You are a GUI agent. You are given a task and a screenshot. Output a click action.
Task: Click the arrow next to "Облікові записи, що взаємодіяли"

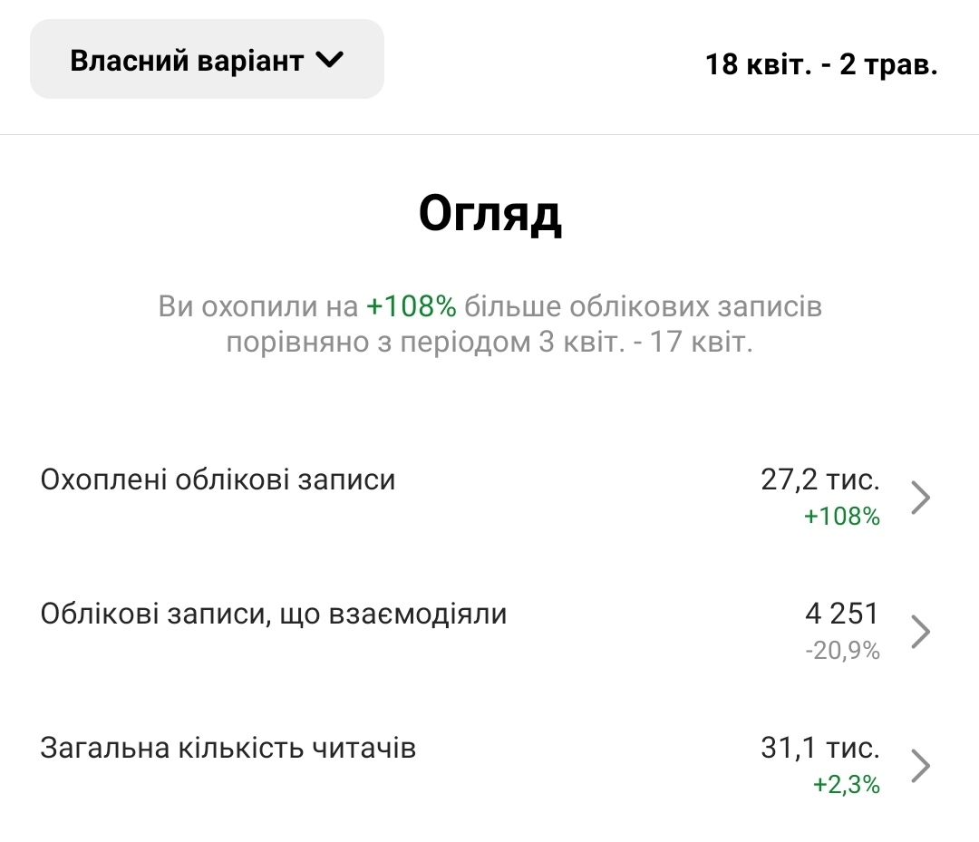921,632
